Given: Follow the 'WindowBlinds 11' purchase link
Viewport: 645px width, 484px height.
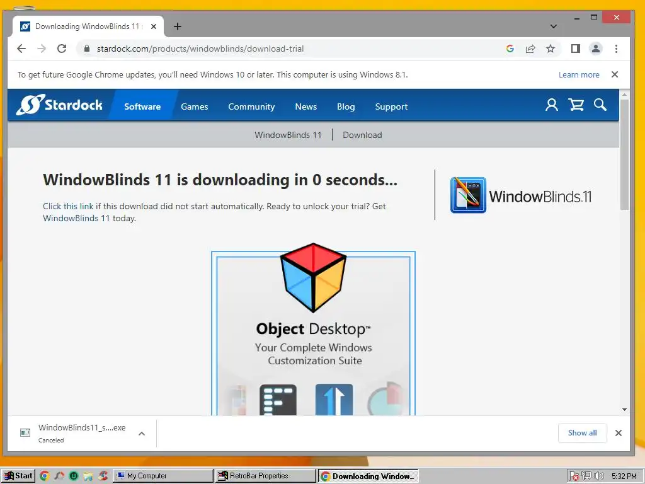Looking at the screenshot, I should coord(76,218).
